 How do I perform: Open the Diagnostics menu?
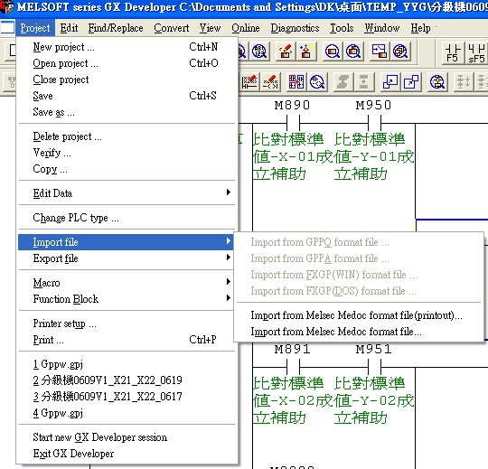pyautogui.click(x=295, y=28)
